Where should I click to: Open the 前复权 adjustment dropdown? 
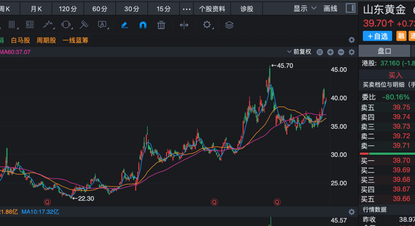pyautogui.click(x=299, y=52)
